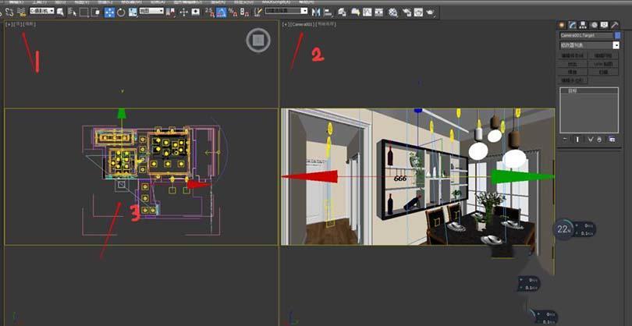
Task: Click the UVW 贴图 modifier button
Action: (603, 64)
